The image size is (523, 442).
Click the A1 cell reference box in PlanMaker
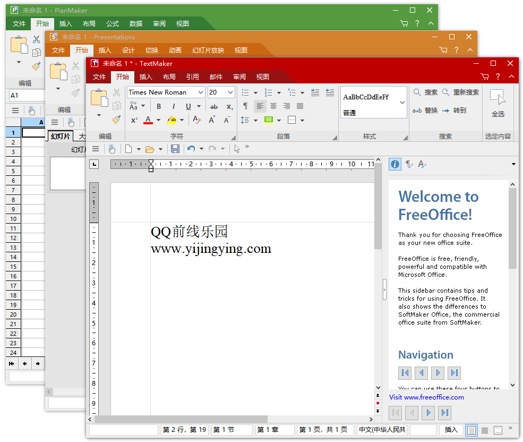27,96
